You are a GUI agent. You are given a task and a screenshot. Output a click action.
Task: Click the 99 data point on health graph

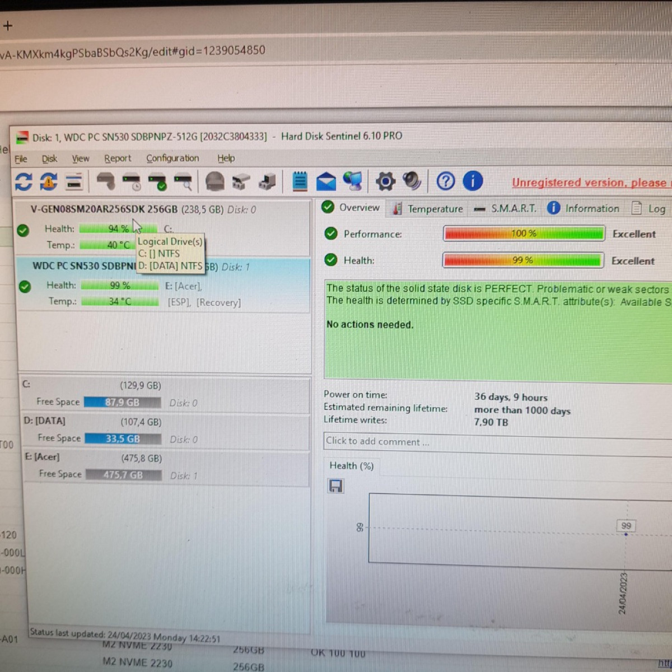tap(626, 534)
